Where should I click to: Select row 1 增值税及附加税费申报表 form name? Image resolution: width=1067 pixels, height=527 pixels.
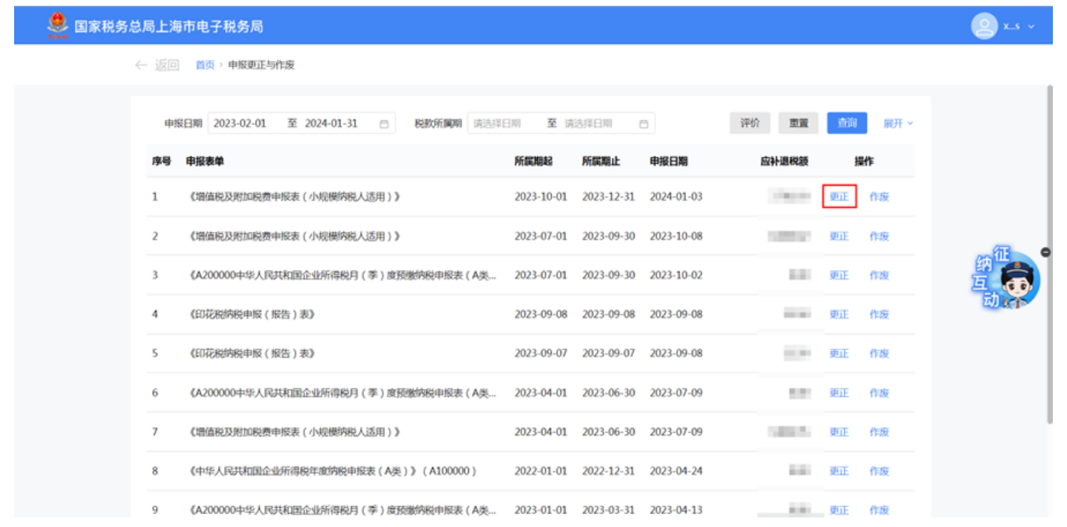click(x=294, y=197)
